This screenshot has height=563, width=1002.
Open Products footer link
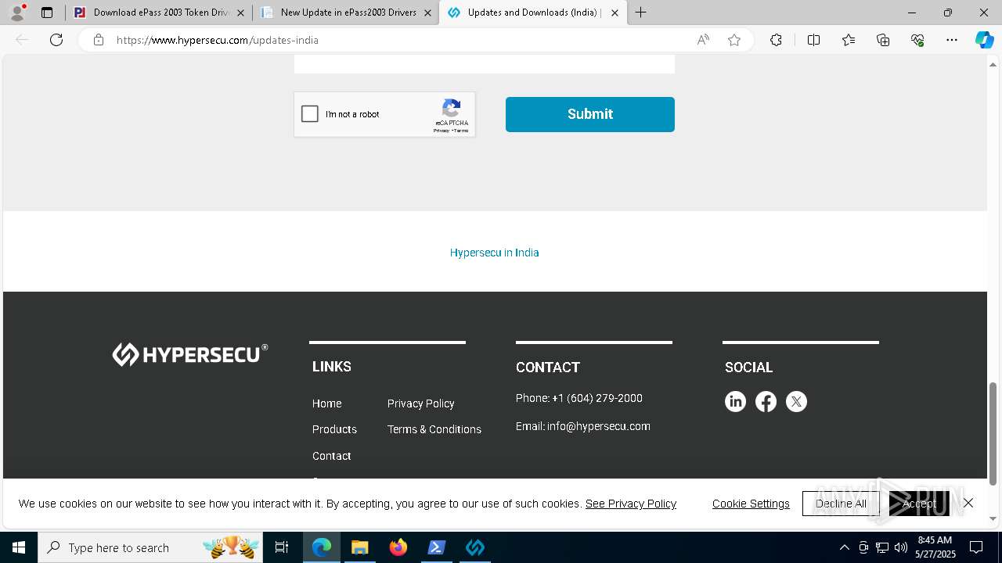click(x=334, y=429)
